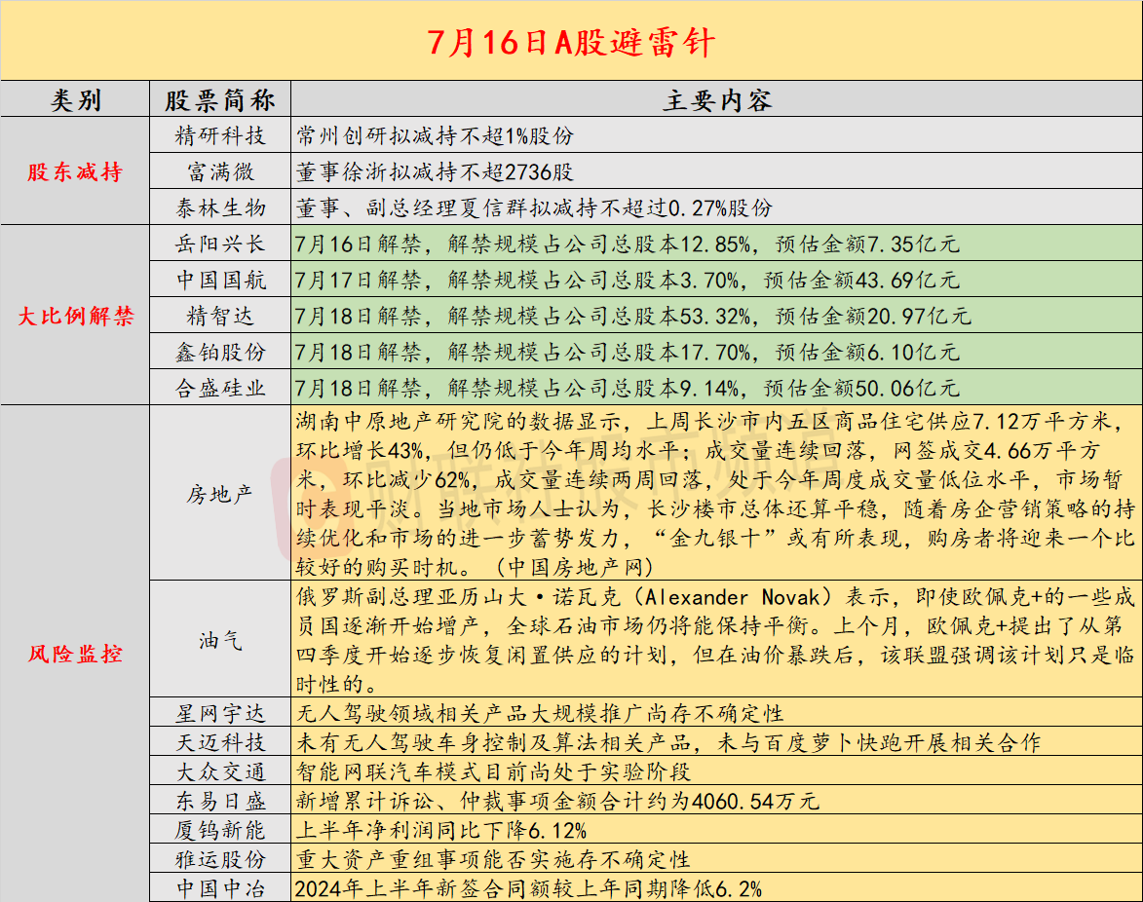Screen dimensions: 1143x902
Task: Click the 解禁 53.32% 20.97亿元 row content
Action: click(716, 316)
